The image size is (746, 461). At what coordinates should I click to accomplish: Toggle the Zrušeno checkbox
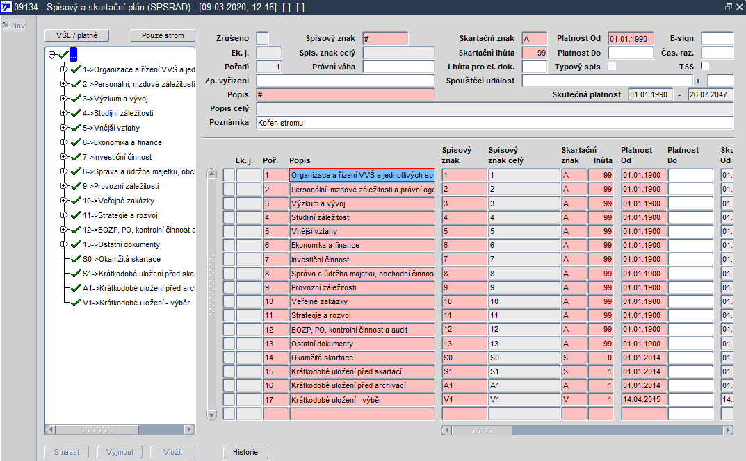coord(262,38)
